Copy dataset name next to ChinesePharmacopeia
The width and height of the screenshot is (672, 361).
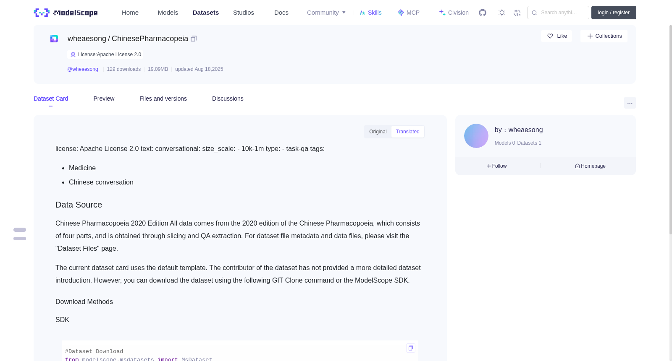(194, 39)
